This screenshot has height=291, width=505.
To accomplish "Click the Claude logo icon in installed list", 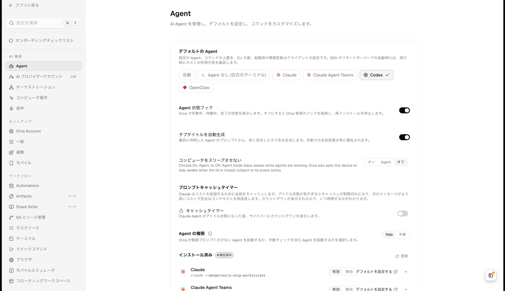I will (183, 272).
